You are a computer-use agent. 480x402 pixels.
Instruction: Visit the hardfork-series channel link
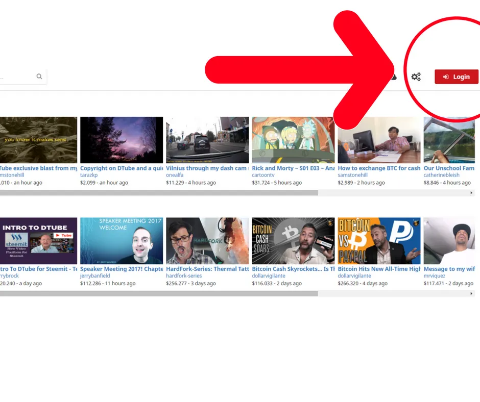(184, 275)
